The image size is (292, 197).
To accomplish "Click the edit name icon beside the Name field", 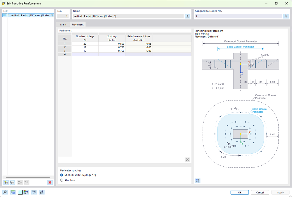I will (187, 16).
